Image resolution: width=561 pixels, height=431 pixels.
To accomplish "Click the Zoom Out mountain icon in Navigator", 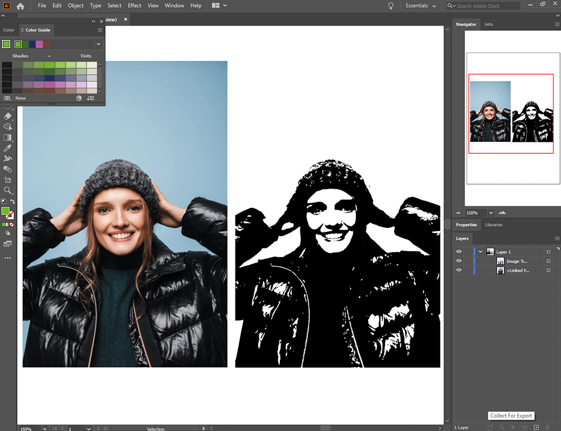I will [x=458, y=213].
